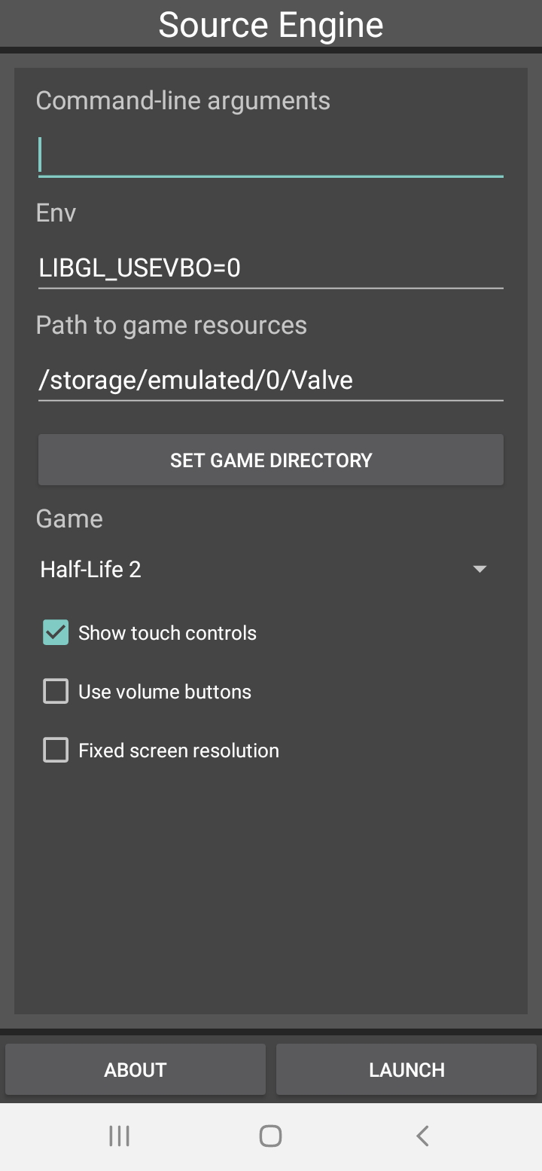The width and height of the screenshot is (542, 1171).
Task: Focus the Command-line arguments text field
Action: click(x=271, y=156)
